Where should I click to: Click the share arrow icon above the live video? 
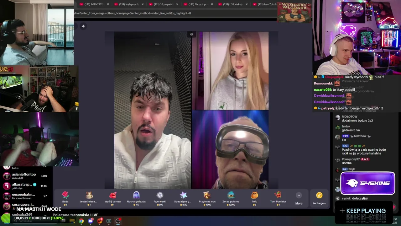pyautogui.click(x=83, y=26)
